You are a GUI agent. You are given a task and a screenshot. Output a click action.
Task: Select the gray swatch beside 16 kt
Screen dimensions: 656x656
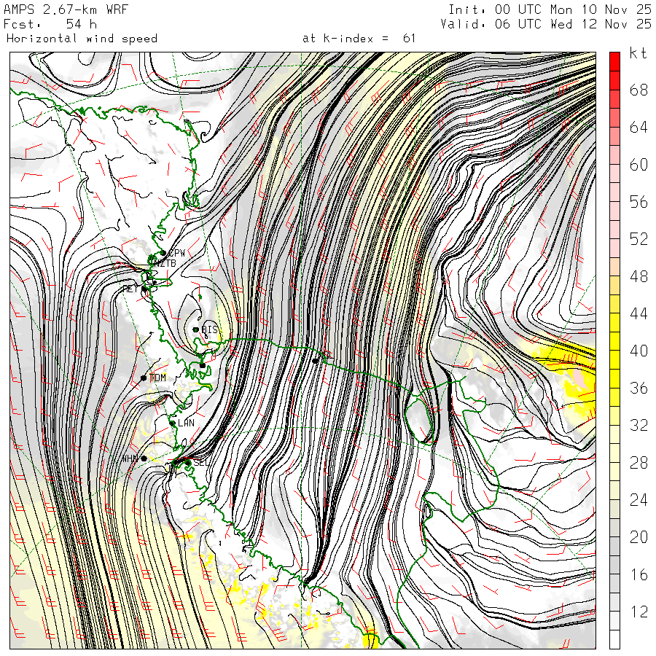coord(614,565)
